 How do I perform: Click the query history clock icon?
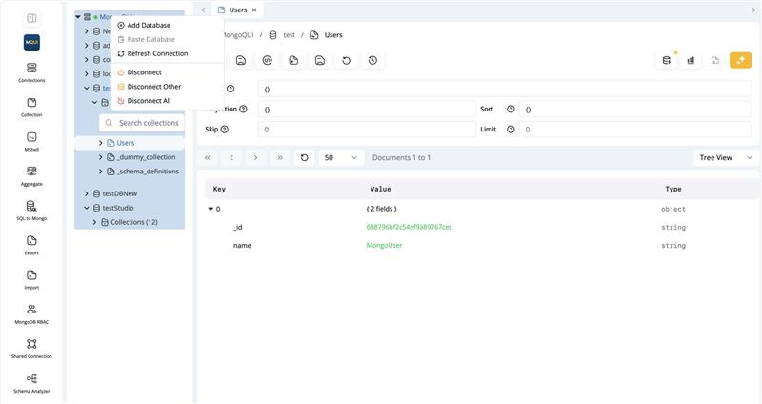(372, 60)
